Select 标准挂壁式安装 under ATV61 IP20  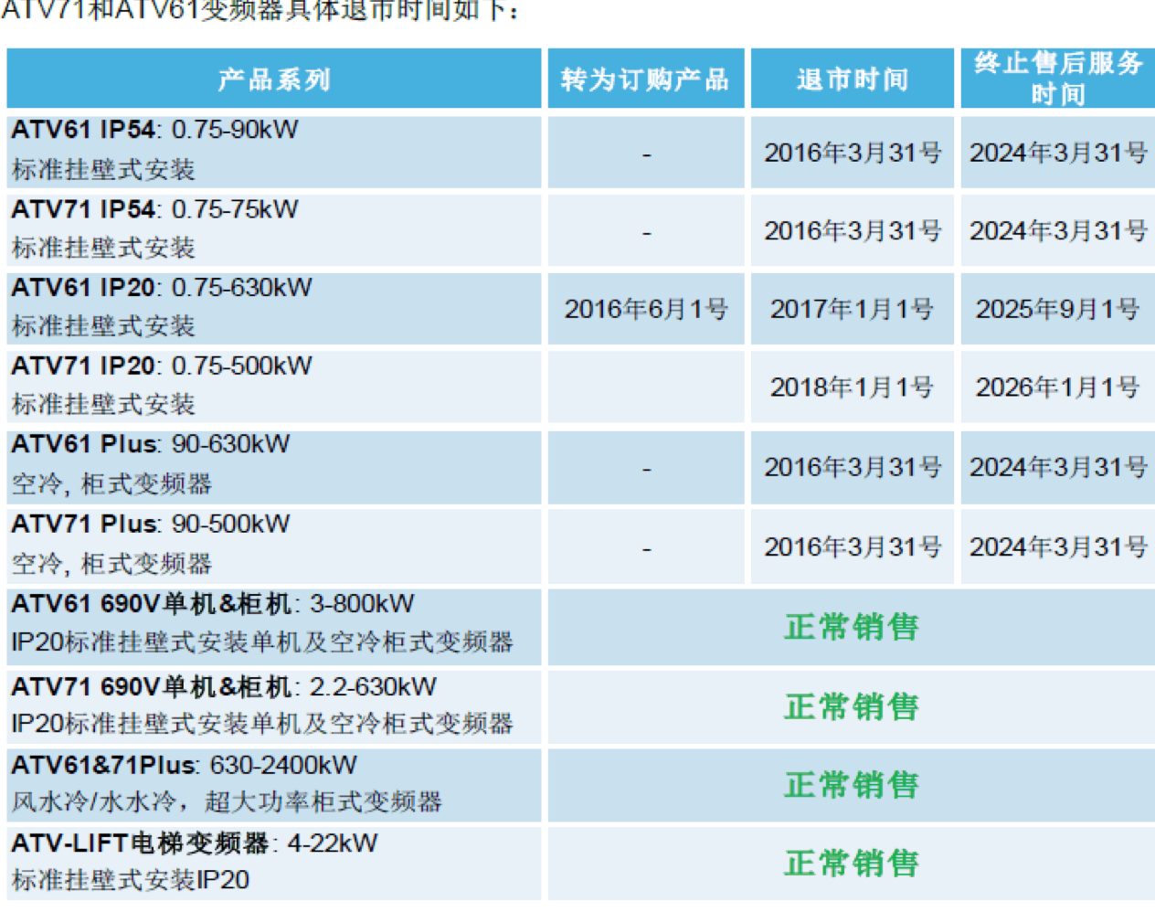coord(103,326)
